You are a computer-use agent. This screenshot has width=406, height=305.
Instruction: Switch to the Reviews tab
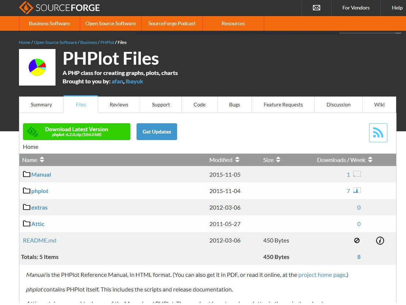(119, 105)
